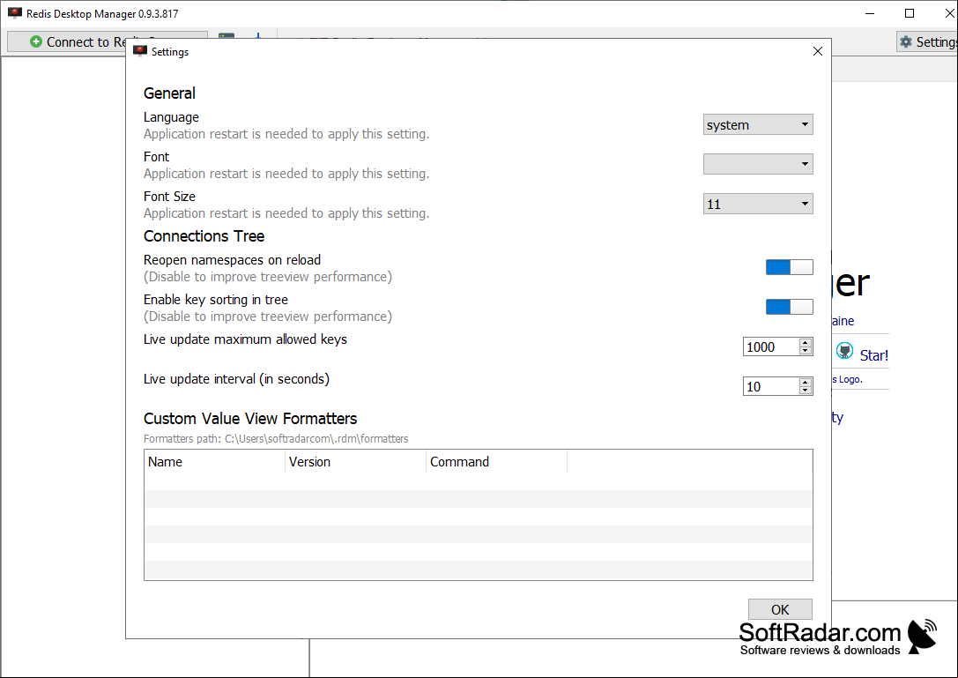Click the Formatters path text
This screenshot has width=958, height=678.
(276, 439)
